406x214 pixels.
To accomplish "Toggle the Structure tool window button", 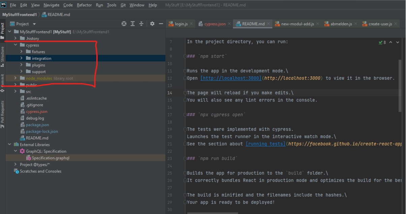I will pyautogui.click(x=2, y=56).
